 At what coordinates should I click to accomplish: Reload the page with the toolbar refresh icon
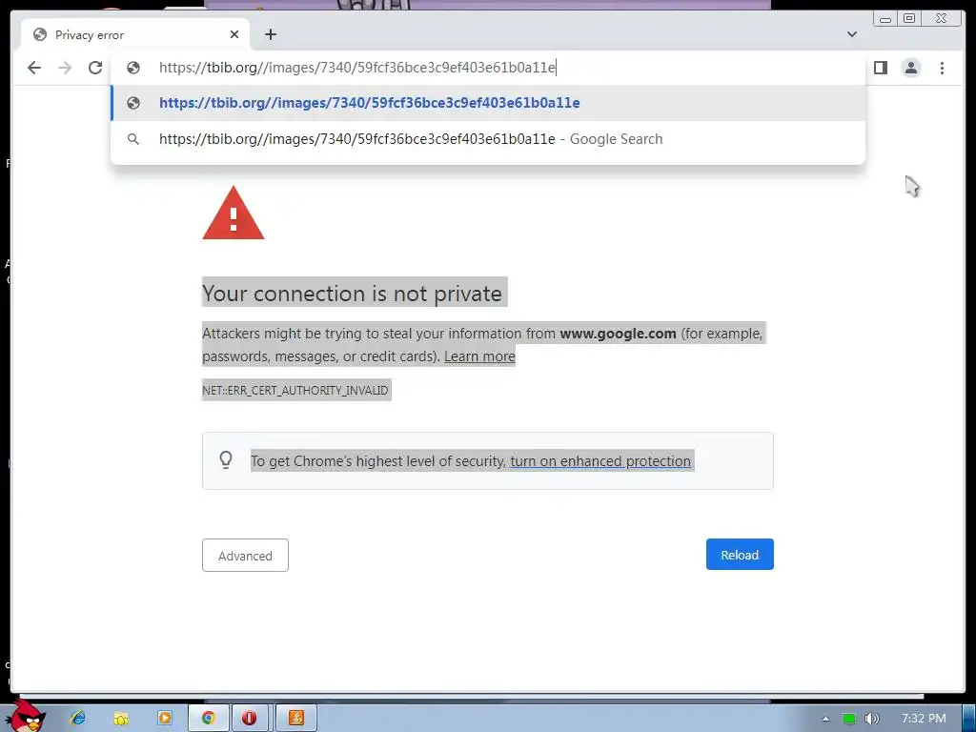95,68
